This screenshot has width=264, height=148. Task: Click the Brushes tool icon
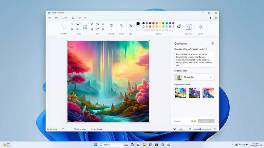(x=111, y=25)
